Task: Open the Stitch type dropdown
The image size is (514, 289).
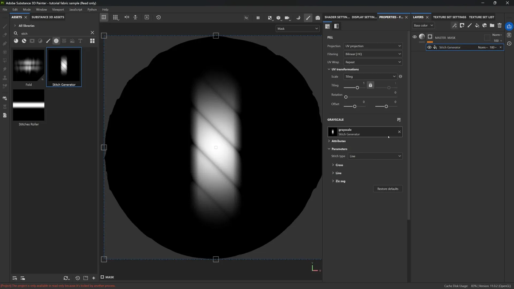Action: point(375,156)
